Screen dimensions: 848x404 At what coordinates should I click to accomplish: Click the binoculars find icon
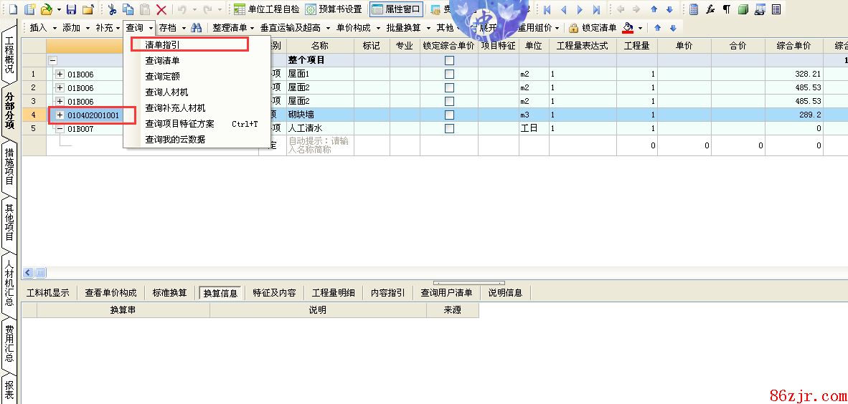tap(196, 28)
